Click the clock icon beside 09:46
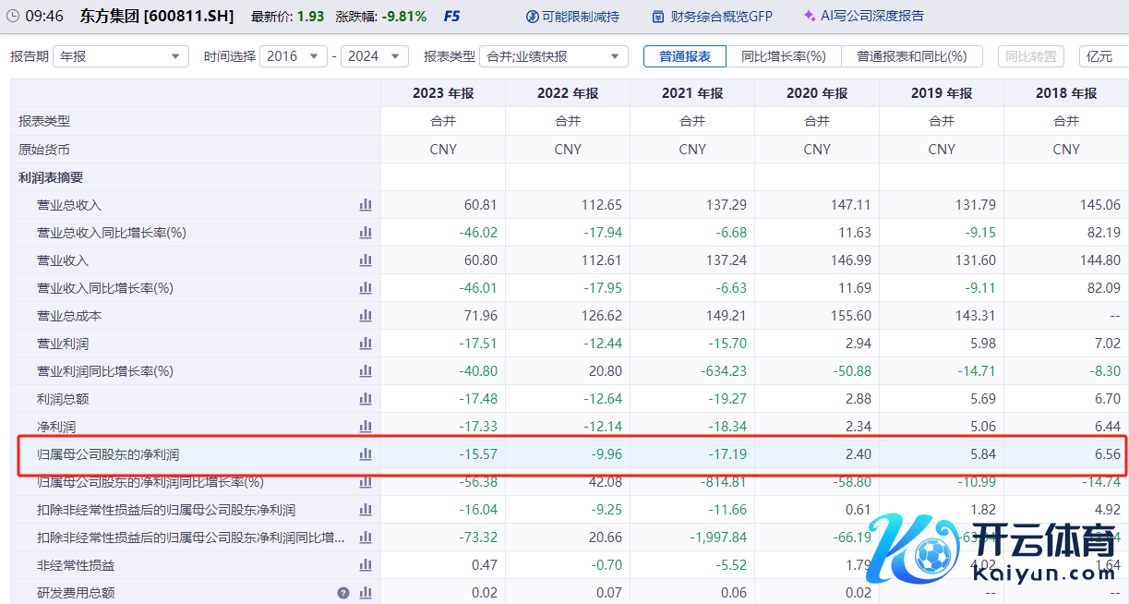The image size is (1129, 604). tap(12, 16)
